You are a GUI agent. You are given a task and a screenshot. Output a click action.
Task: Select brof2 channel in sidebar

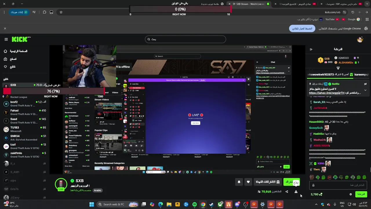coord(25,104)
